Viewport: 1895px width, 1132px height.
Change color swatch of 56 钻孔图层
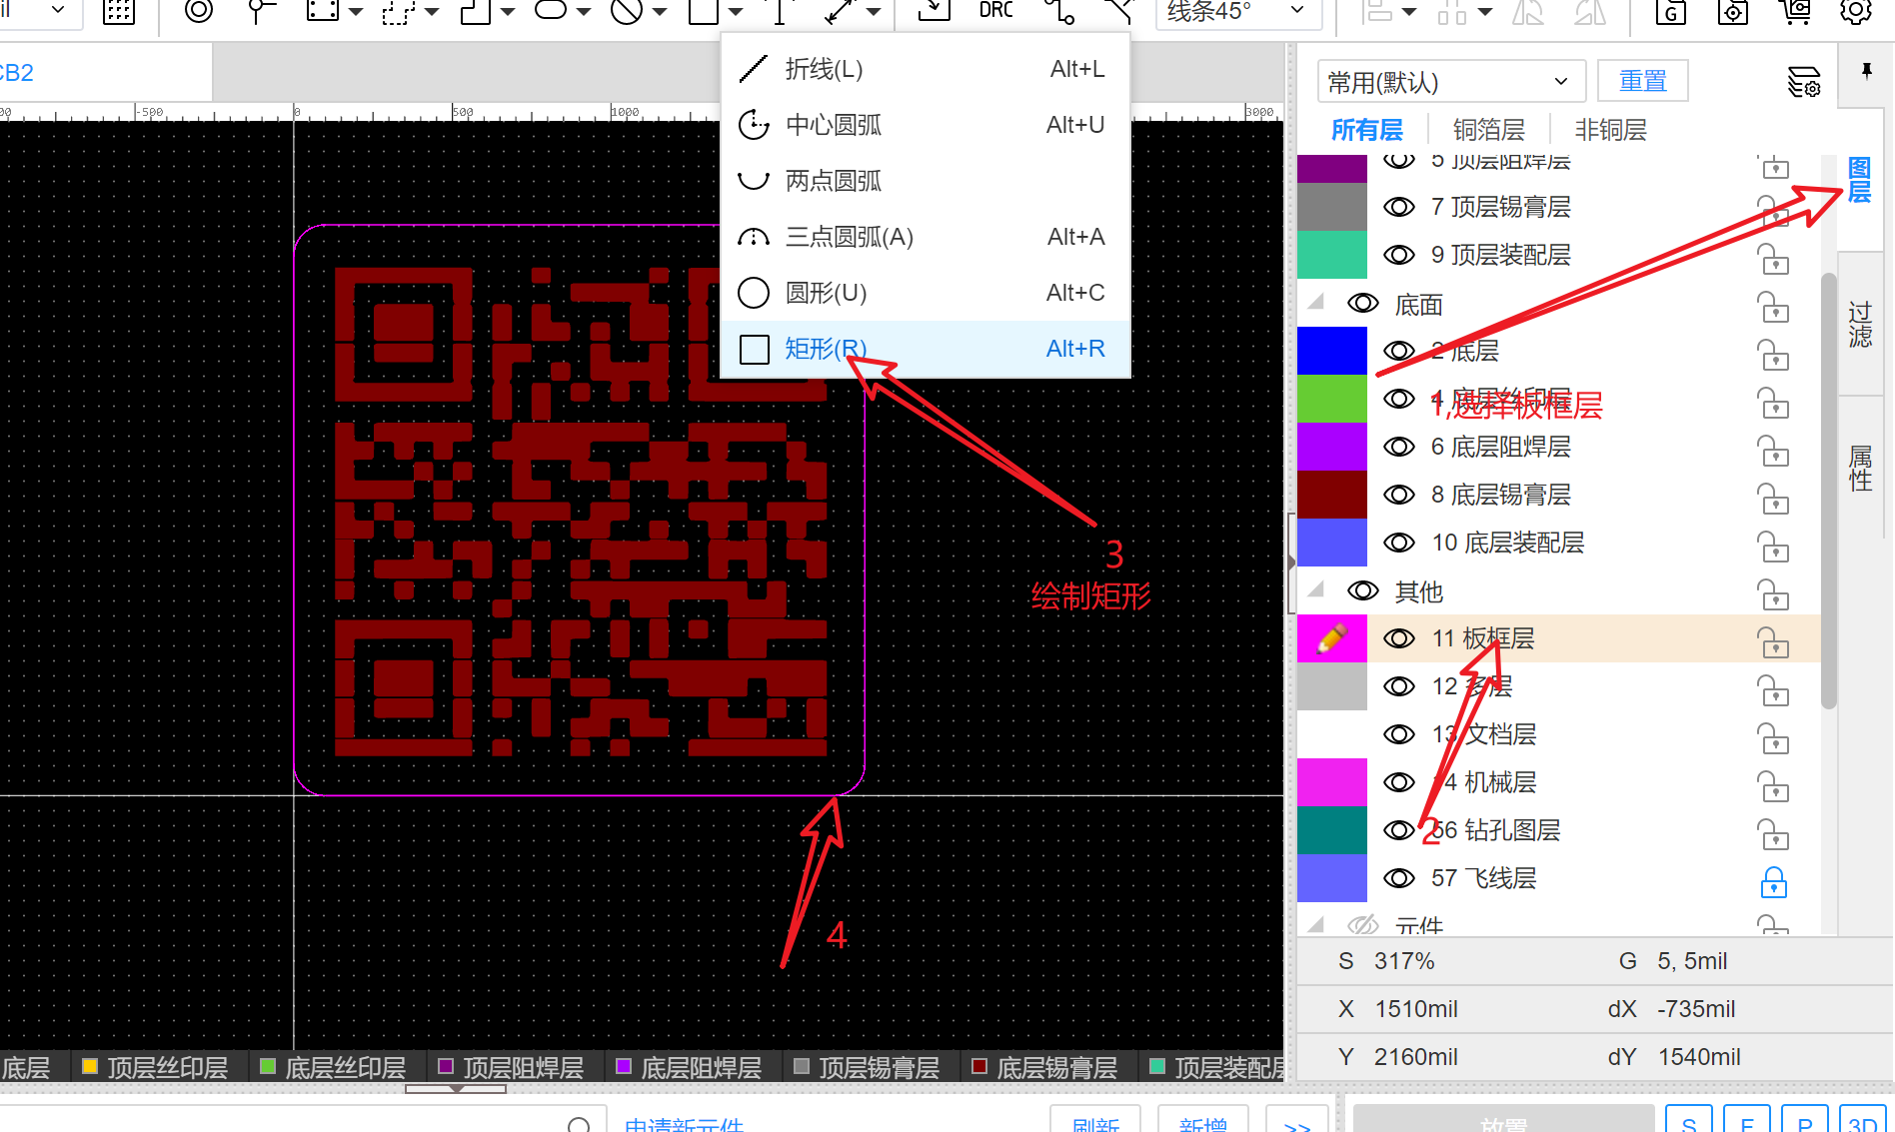click(1331, 829)
